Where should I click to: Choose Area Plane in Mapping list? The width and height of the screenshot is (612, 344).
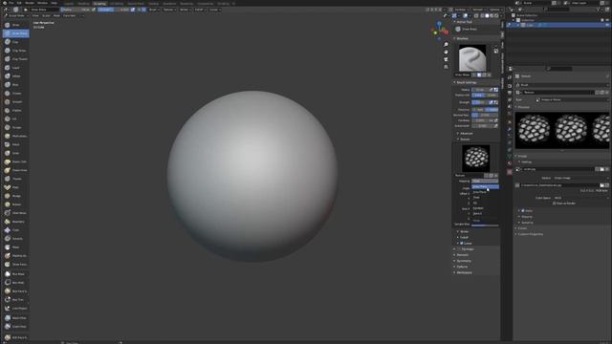click(x=485, y=192)
